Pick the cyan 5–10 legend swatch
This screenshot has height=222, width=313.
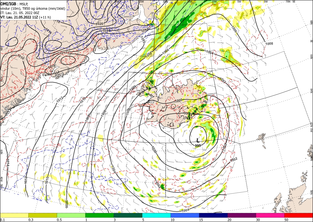[156, 215]
